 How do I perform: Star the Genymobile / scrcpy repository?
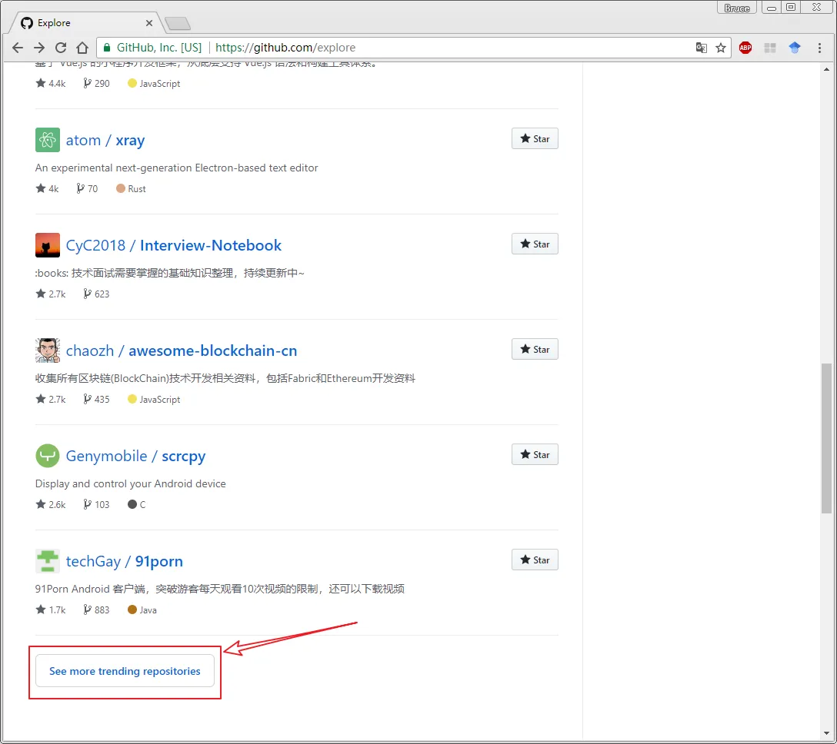535,455
